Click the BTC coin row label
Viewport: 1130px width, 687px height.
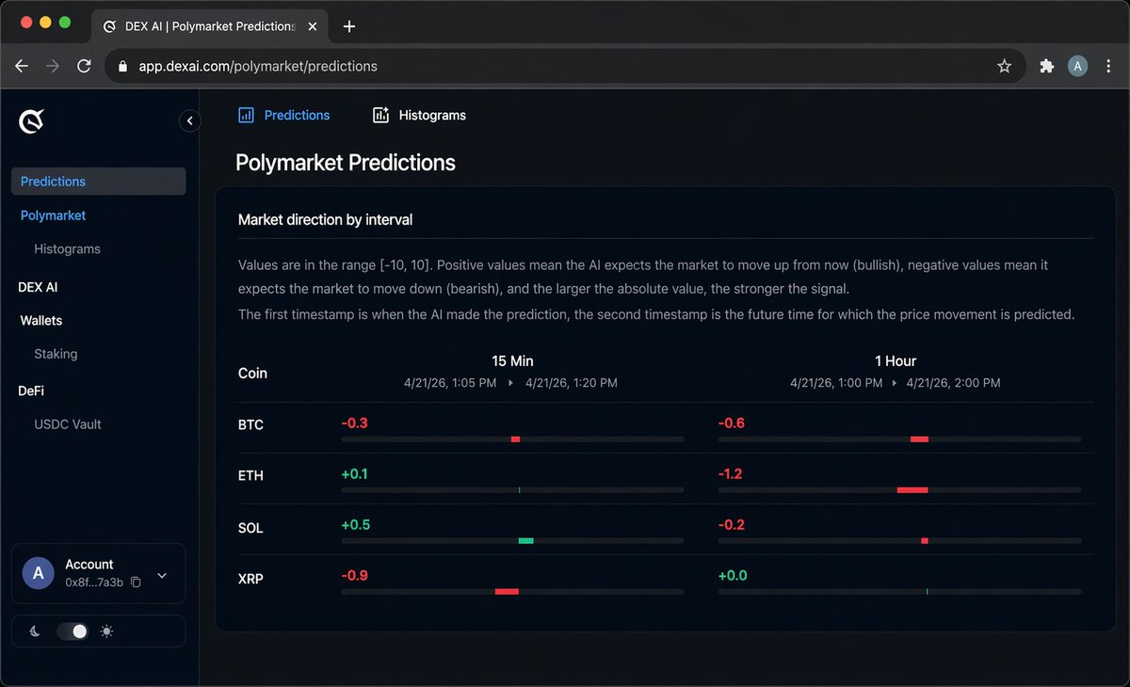(250, 425)
